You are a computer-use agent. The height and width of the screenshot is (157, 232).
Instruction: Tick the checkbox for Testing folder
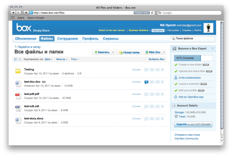point(162,70)
